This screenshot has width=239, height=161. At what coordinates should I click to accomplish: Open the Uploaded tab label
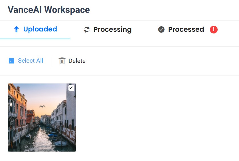(x=40, y=29)
